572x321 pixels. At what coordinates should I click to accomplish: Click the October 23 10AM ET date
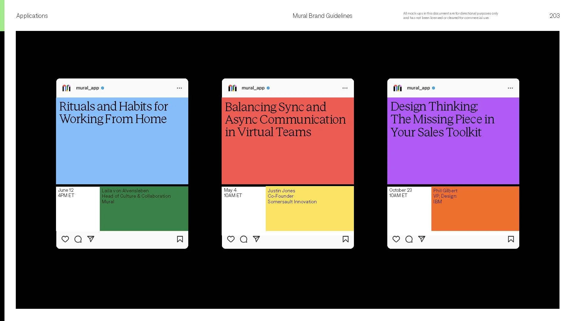click(400, 193)
